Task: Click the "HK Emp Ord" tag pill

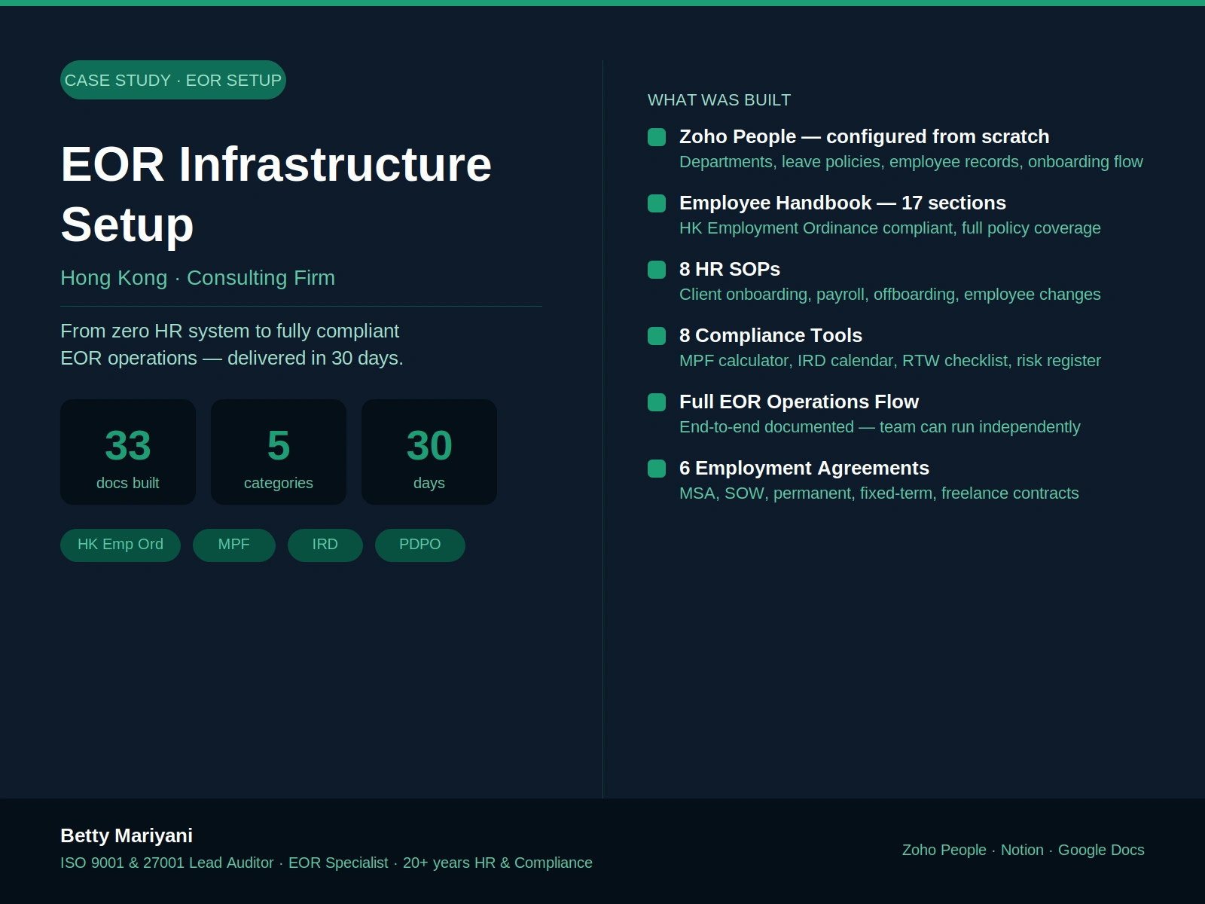Action: [120, 545]
